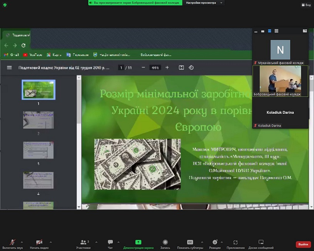Open Настройки просмотра dropdown
314x251 pixels.
click(x=204, y=3)
